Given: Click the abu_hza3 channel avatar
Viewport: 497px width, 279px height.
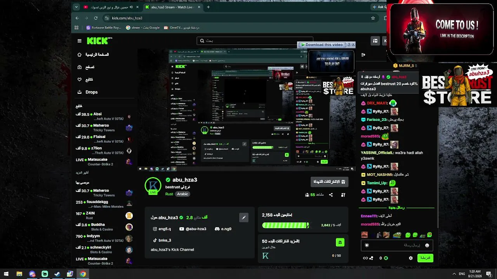Looking at the screenshot, I should (153, 186).
